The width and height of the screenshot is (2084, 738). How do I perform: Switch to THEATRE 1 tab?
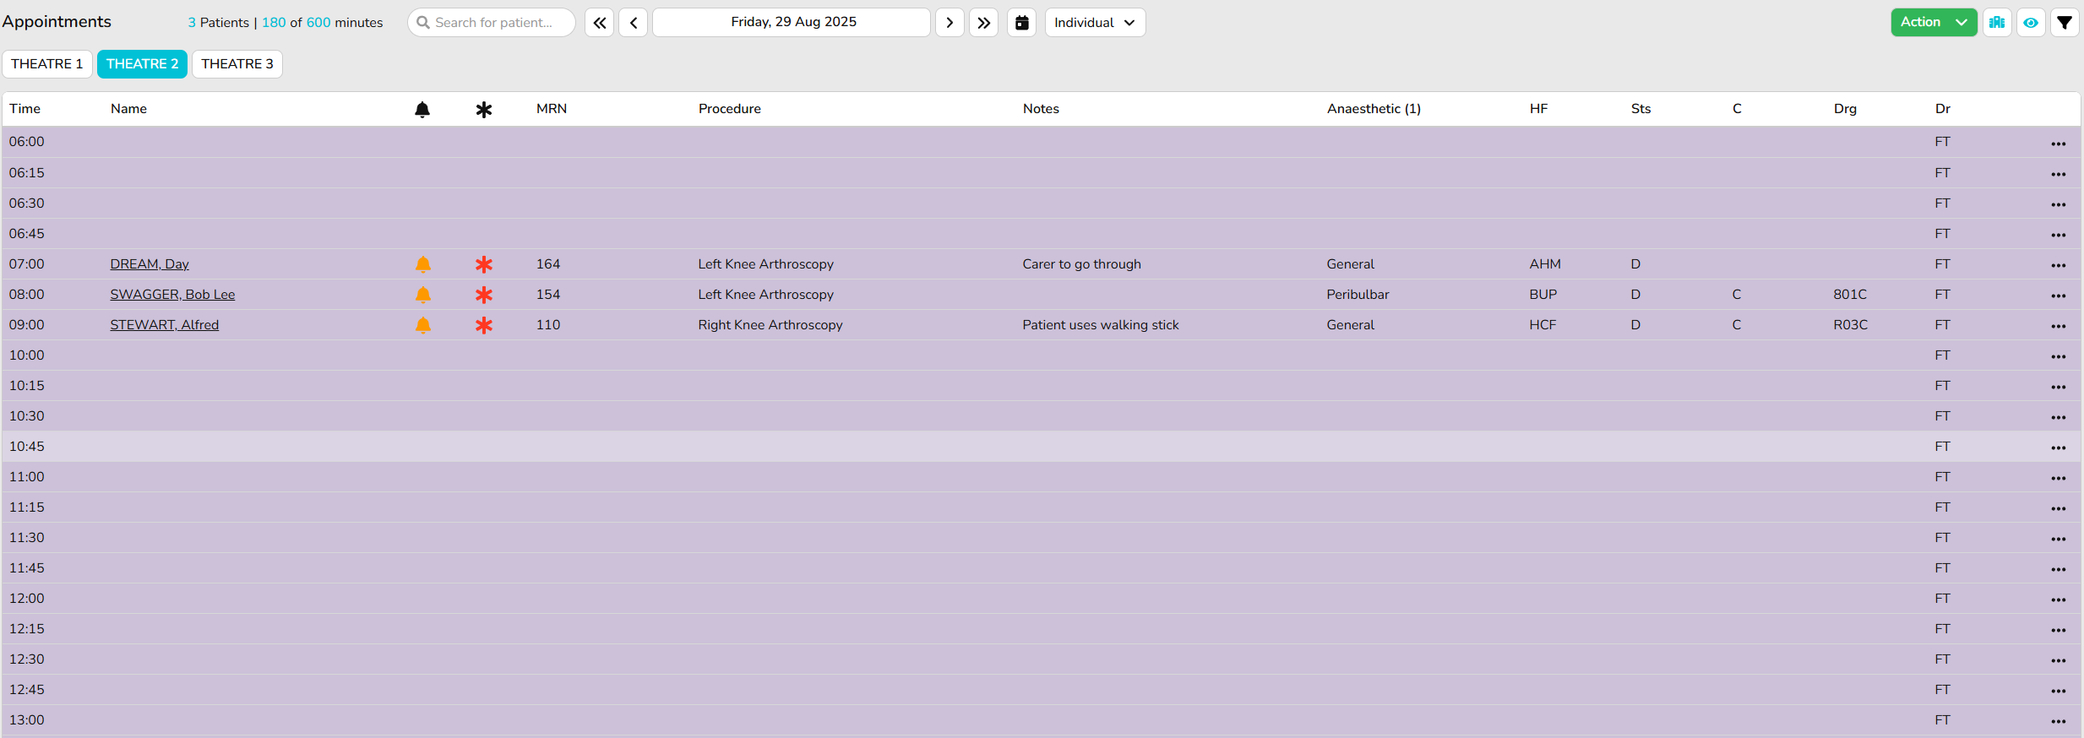(x=47, y=64)
